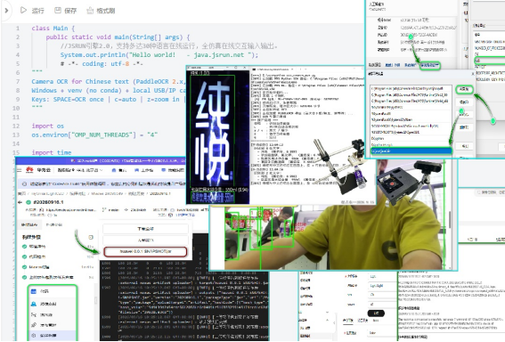Image resolution: width=505 pixels, height=342 pixels.
Task: Close the environment variable edit dialog
Action: pos(473,74)
